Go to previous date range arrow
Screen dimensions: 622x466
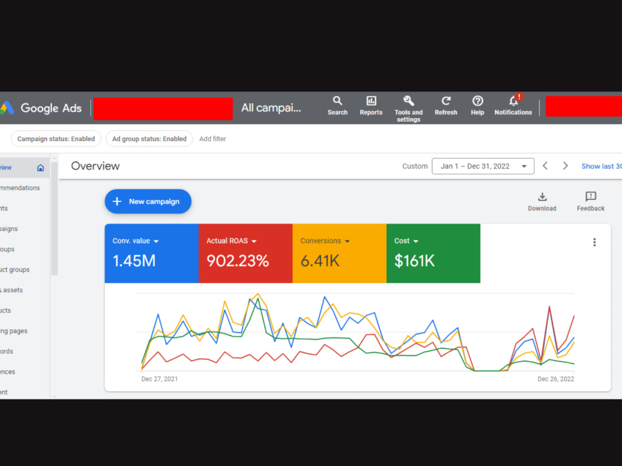[x=545, y=166]
